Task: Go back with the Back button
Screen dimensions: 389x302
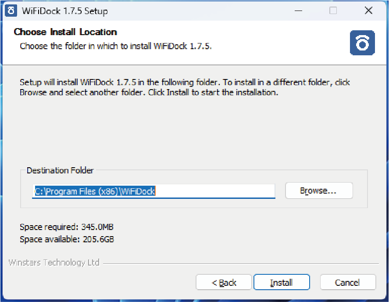Action: (224, 282)
